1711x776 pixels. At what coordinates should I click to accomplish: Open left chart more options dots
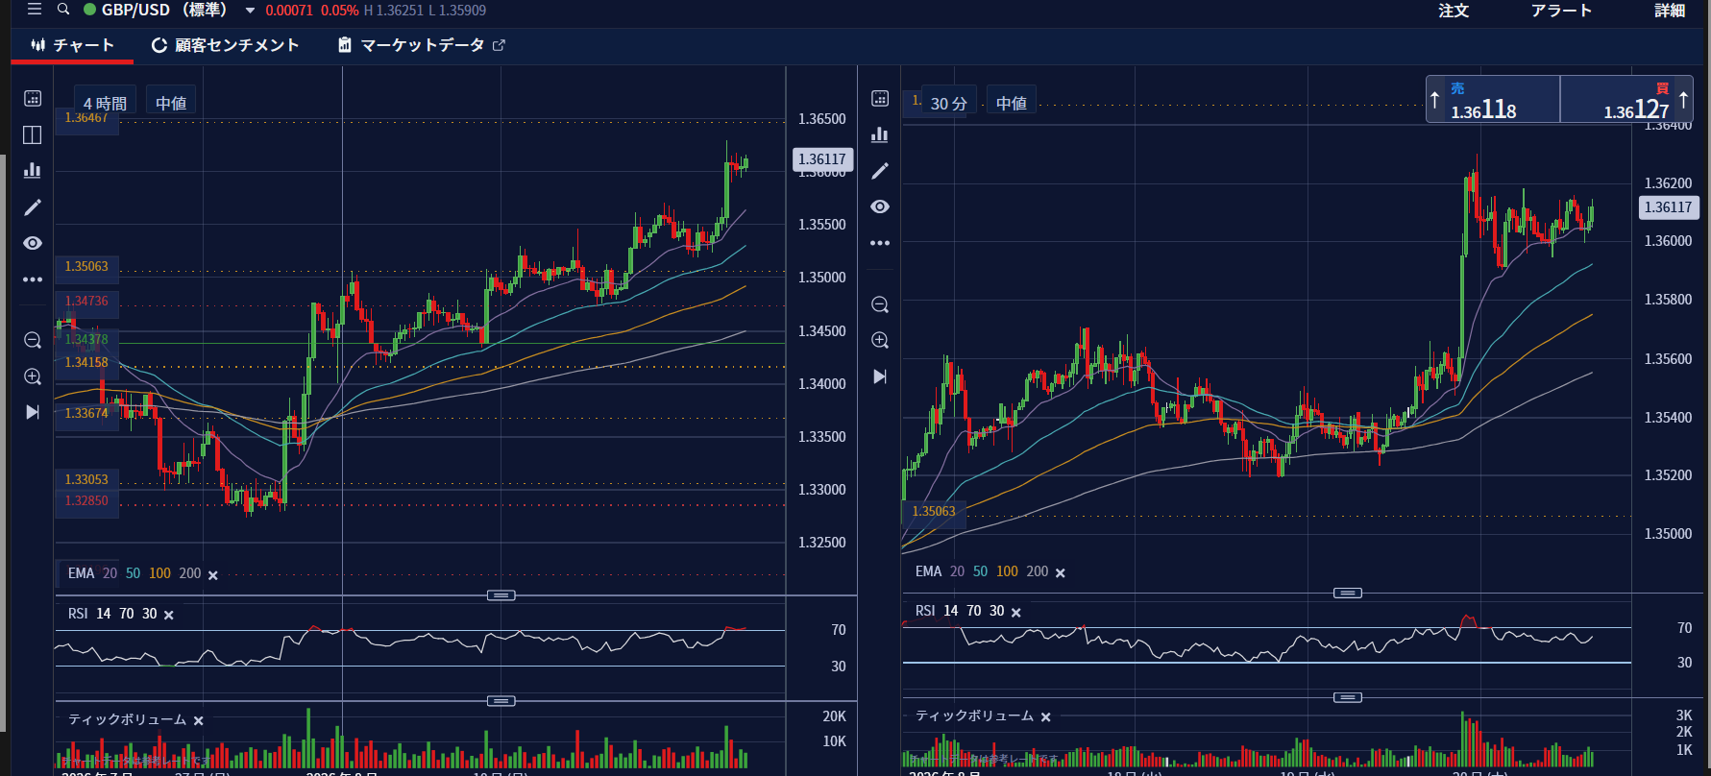point(33,279)
